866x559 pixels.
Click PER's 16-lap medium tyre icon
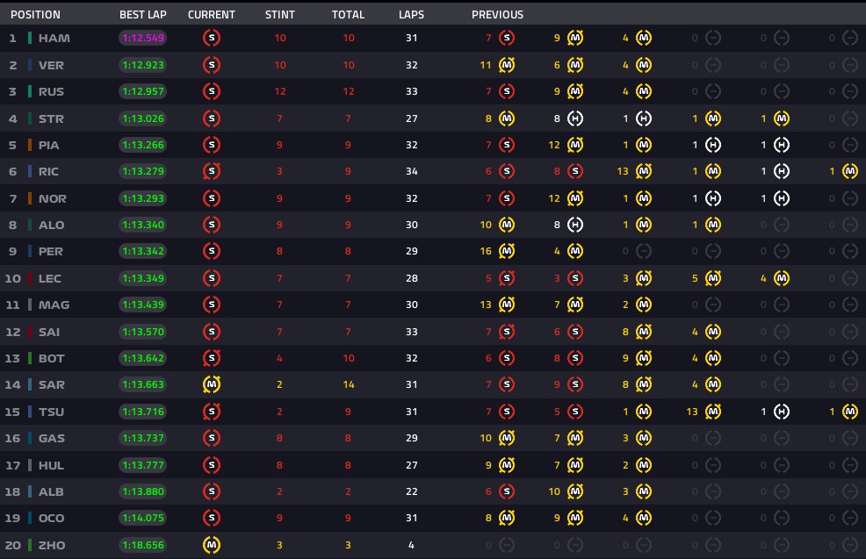507,251
